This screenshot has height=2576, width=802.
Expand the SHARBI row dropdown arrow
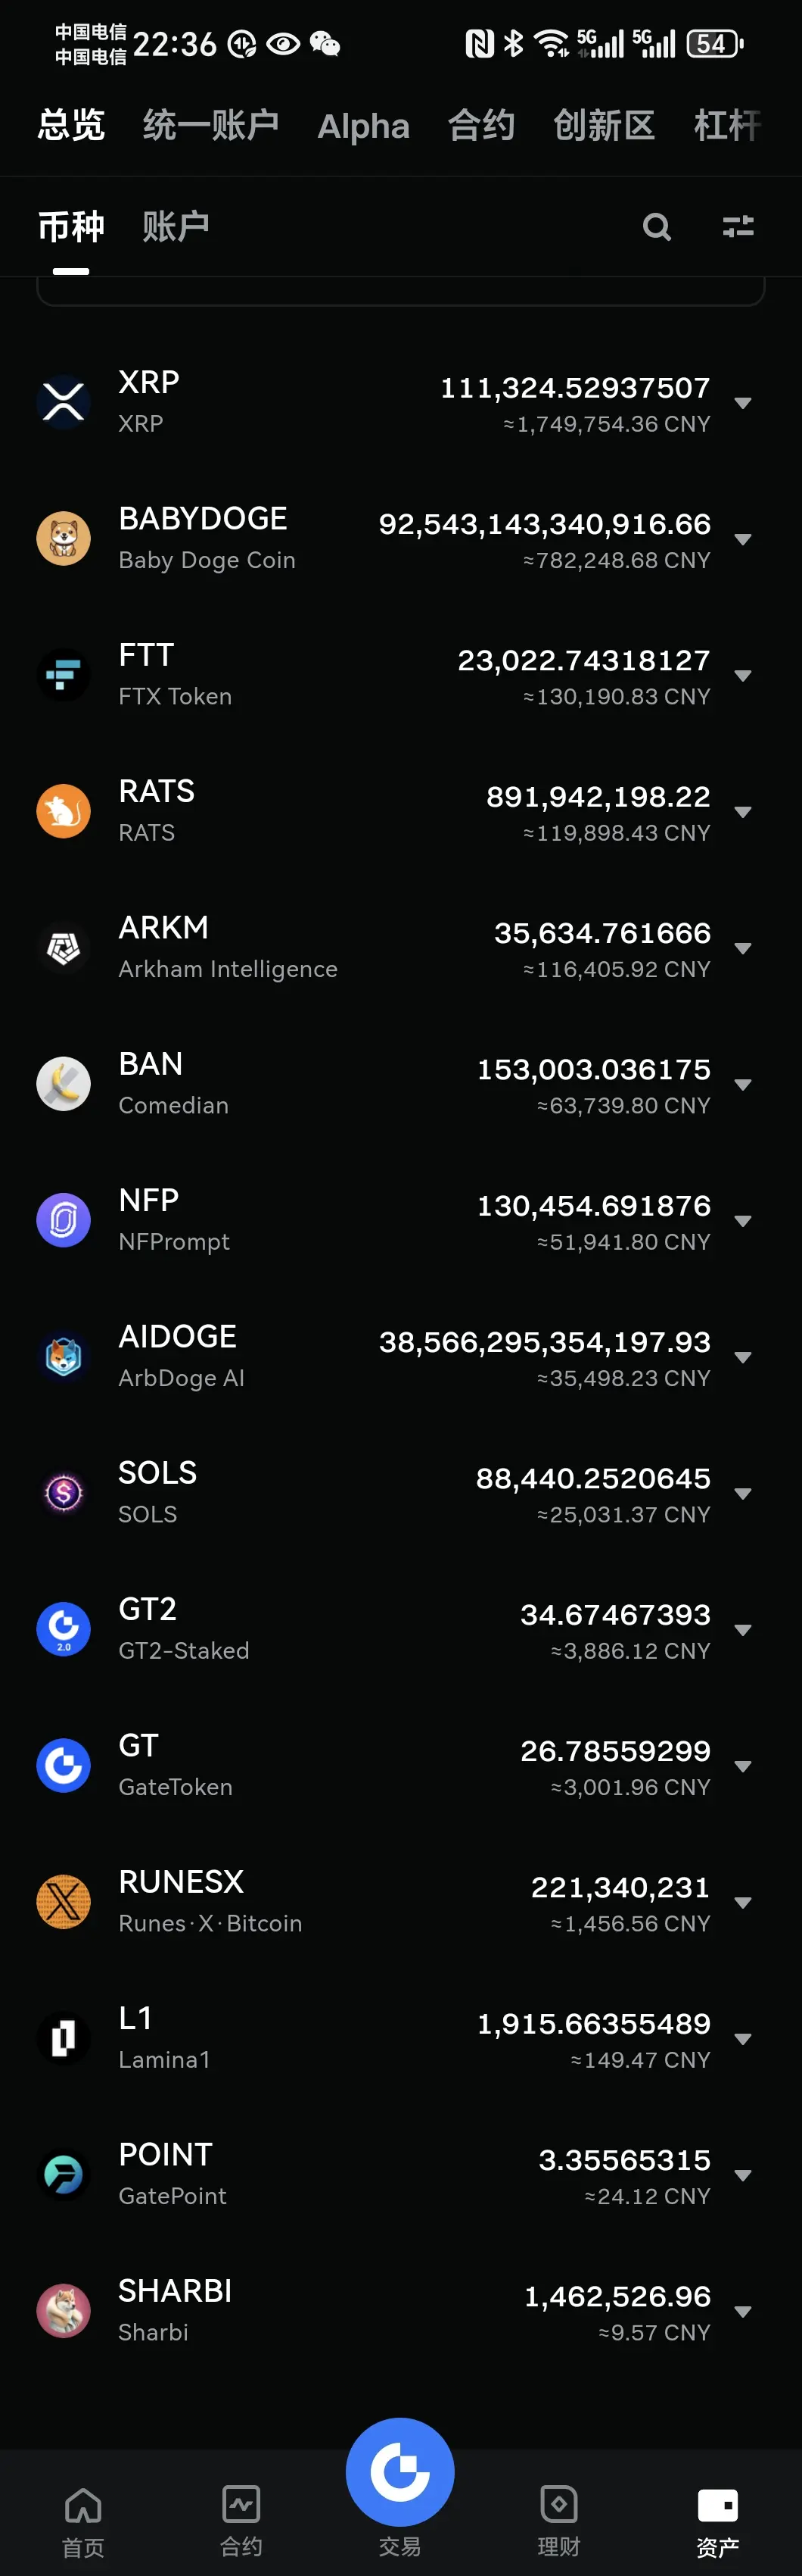click(743, 2312)
